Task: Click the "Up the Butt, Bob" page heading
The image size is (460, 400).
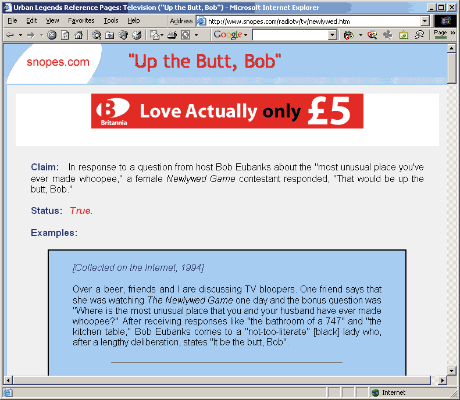Action: click(205, 61)
